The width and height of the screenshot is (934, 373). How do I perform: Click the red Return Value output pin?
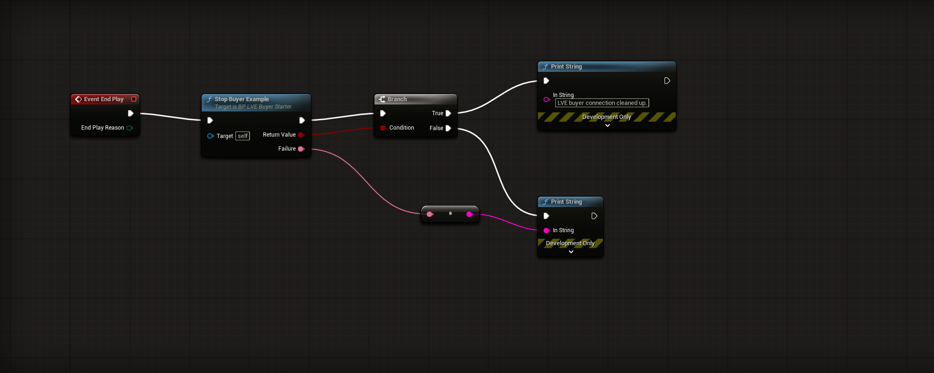point(301,135)
